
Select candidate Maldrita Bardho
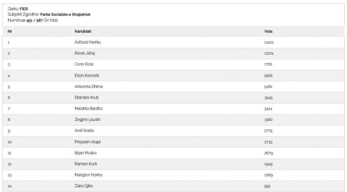coord(88,108)
